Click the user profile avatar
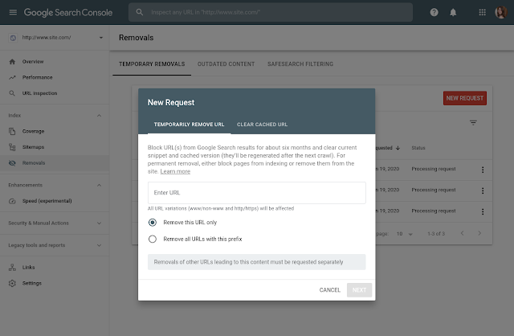 (x=501, y=13)
